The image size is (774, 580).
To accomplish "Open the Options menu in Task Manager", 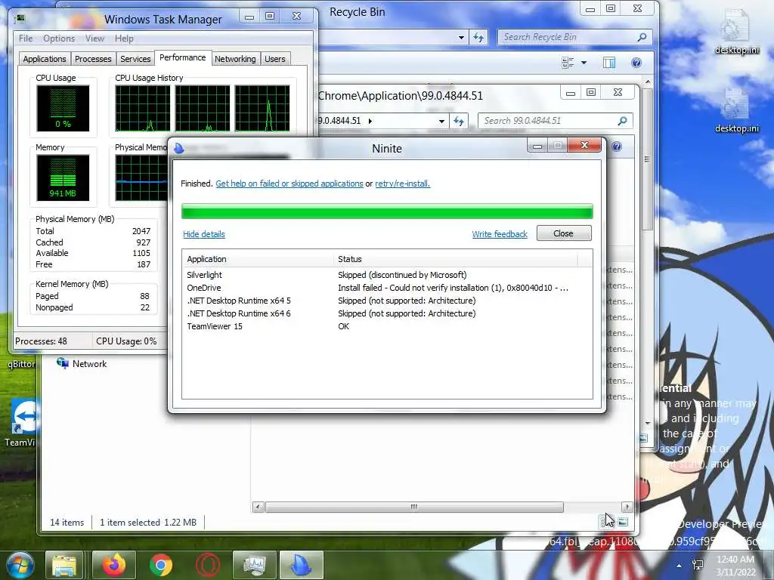I will [59, 39].
